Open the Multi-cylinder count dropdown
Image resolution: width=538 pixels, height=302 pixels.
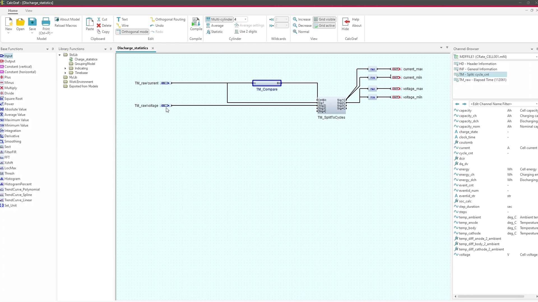tap(245, 19)
